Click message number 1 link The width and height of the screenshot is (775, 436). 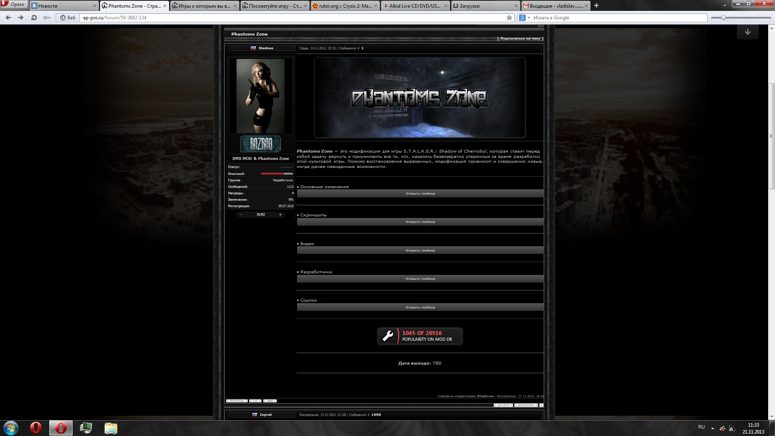point(362,48)
